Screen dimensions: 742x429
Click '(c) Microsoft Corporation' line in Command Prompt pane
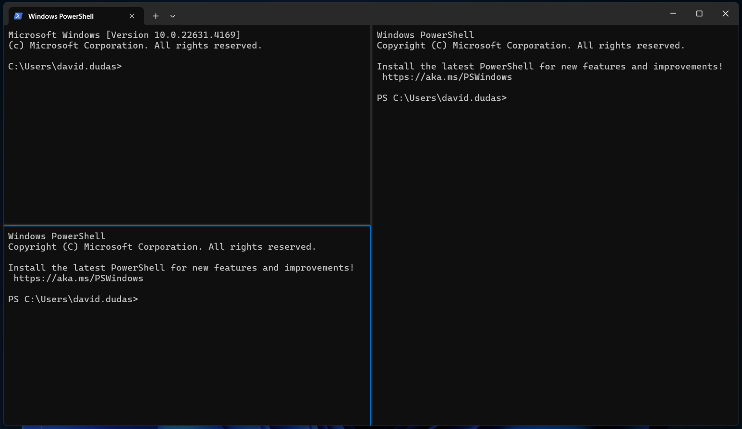pyautogui.click(x=135, y=46)
